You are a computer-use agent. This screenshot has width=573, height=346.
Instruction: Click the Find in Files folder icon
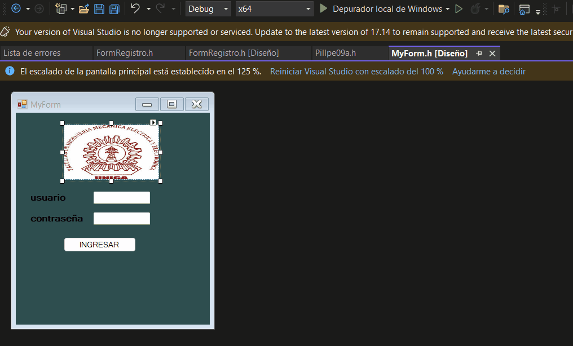(x=504, y=9)
